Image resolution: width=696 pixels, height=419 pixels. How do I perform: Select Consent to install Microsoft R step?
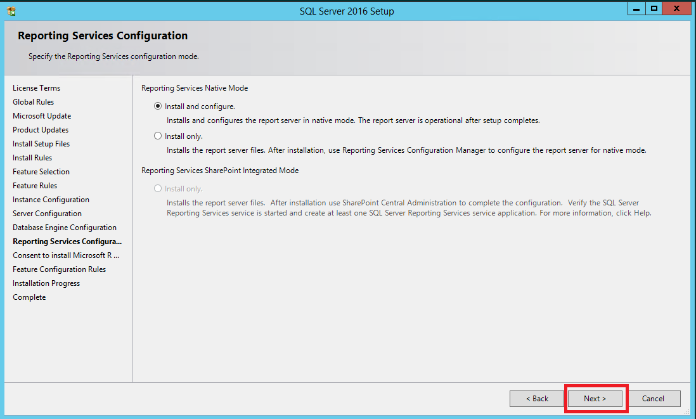pos(66,255)
